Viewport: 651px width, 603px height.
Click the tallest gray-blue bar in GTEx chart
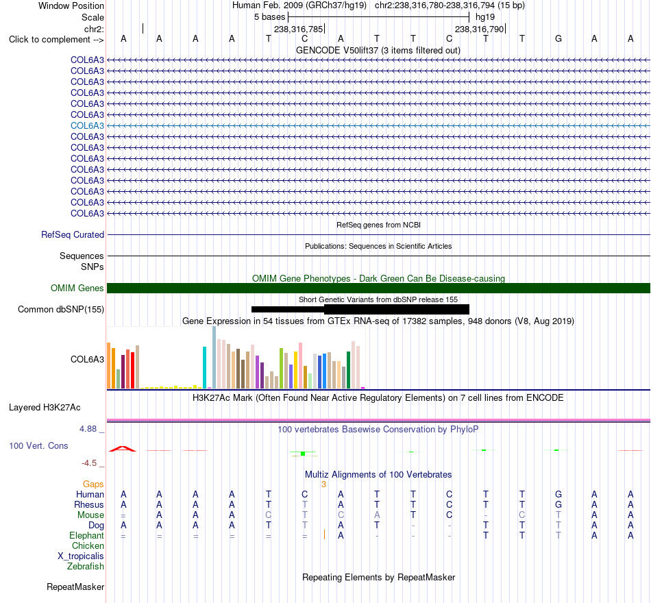[x=214, y=358]
